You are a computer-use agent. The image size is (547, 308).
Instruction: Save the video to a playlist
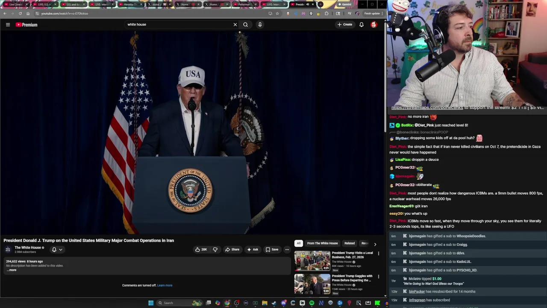(272, 249)
